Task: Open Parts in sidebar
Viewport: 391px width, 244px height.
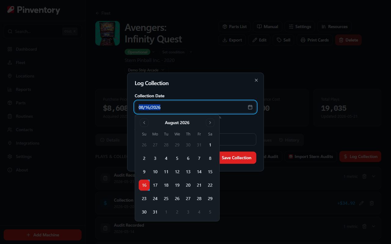Action: (42, 103)
